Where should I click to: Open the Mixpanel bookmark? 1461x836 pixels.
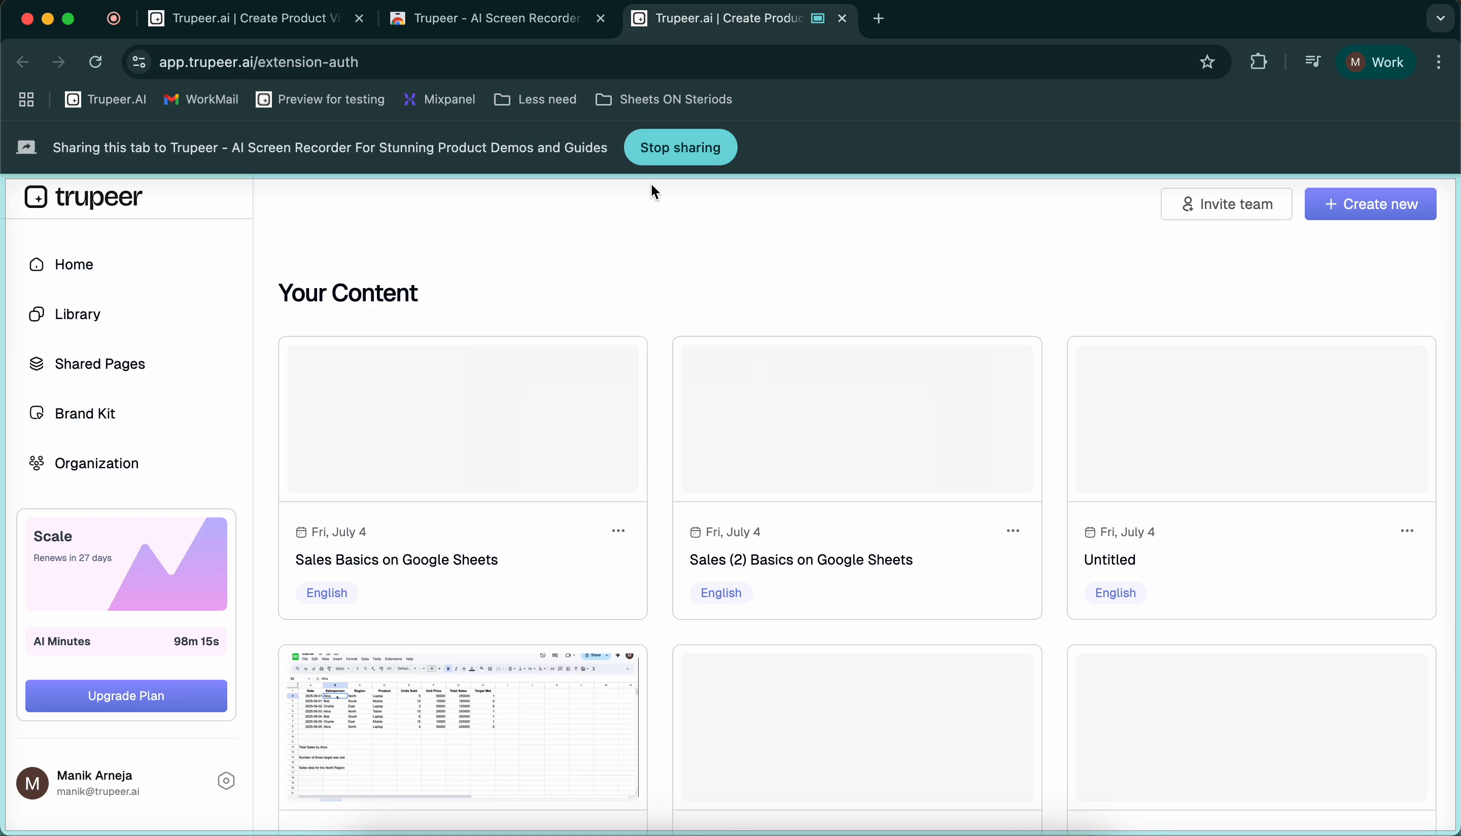[x=439, y=99]
